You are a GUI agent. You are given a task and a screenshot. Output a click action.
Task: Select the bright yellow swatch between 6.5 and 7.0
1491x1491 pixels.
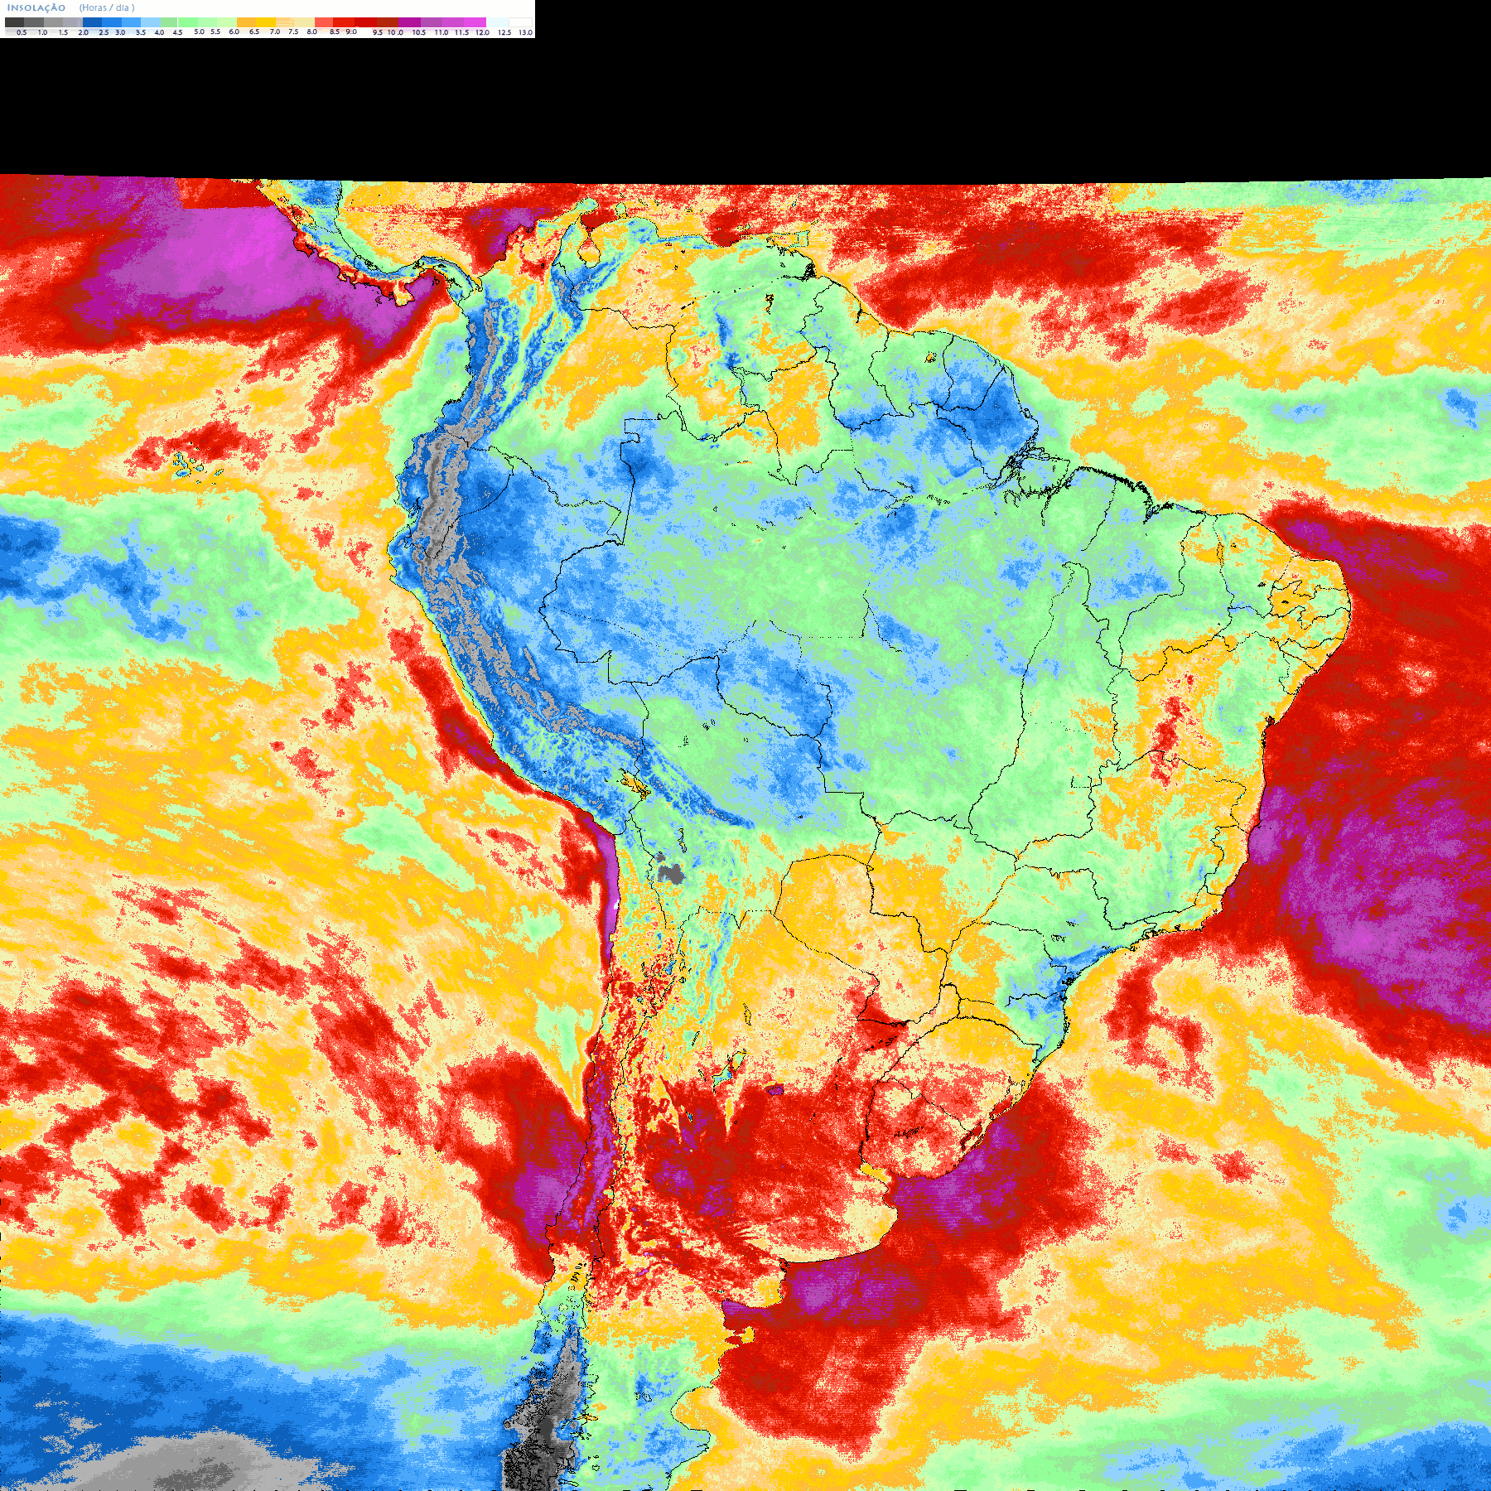(x=266, y=22)
